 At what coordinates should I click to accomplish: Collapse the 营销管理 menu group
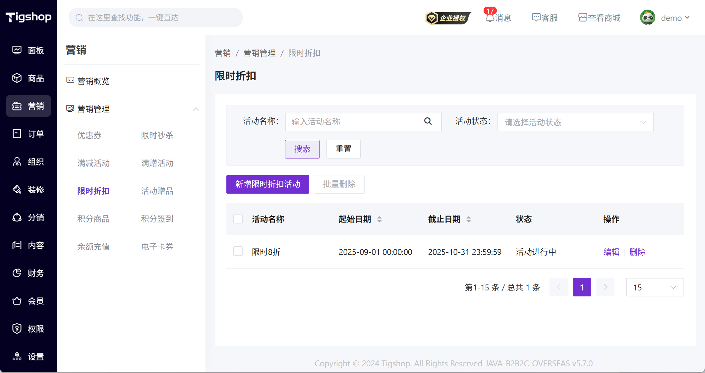click(x=196, y=109)
